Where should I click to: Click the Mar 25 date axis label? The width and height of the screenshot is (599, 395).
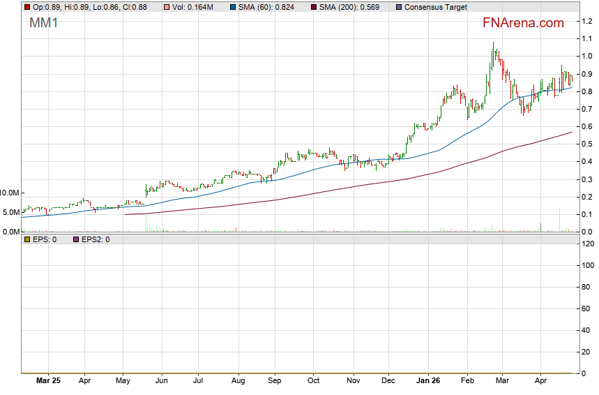coord(47,381)
